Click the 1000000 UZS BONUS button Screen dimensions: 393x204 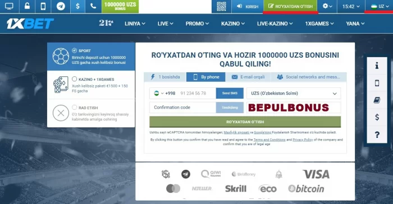click(120, 6)
